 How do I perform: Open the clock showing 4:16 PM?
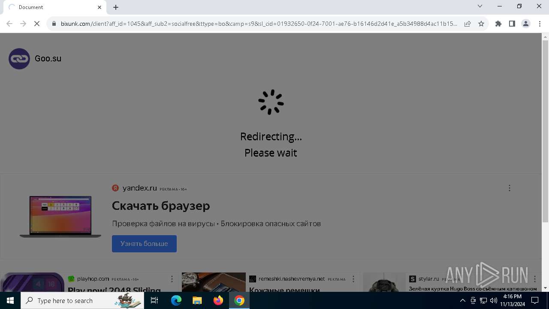pos(513,300)
